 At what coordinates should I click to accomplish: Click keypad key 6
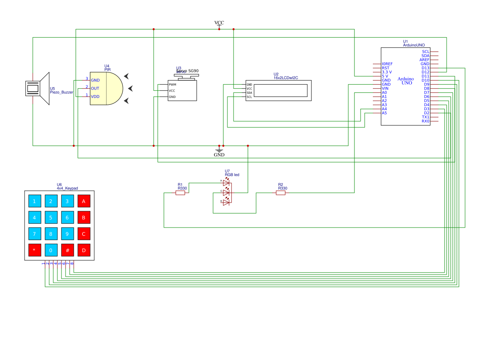pos(68,218)
